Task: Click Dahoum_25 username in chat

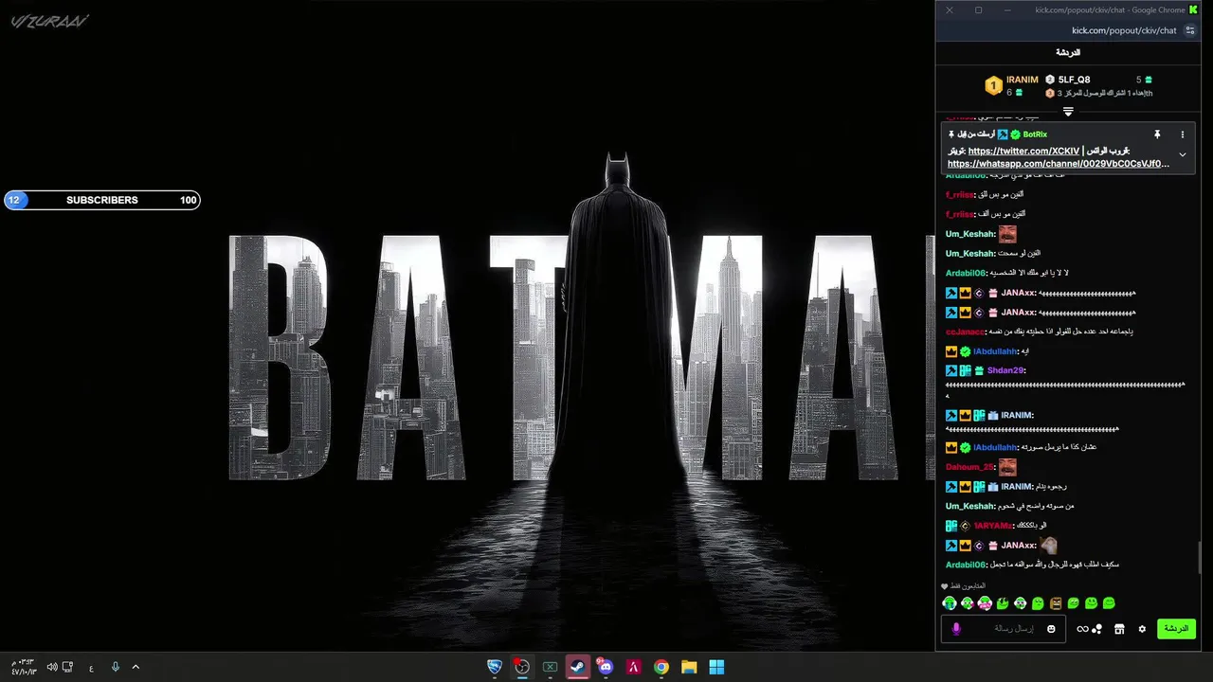Action: point(969,467)
